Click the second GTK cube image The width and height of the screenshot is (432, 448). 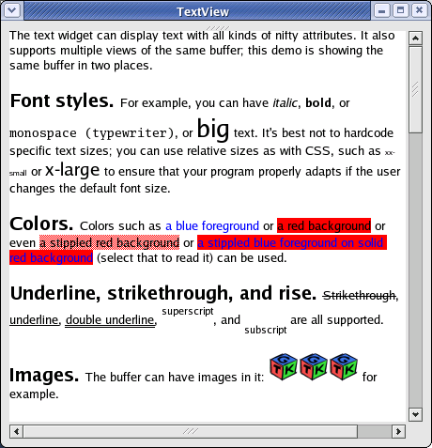point(314,367)
